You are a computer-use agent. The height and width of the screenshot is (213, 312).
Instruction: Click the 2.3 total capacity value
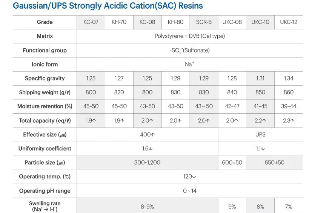(x=289, y=120)
